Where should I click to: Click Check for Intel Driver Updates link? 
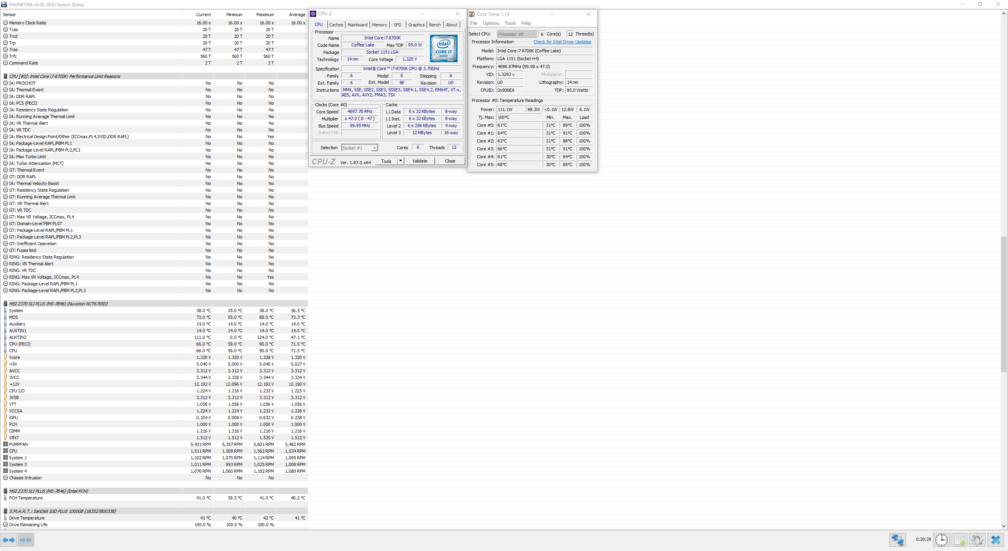click(x=562, y=42)
